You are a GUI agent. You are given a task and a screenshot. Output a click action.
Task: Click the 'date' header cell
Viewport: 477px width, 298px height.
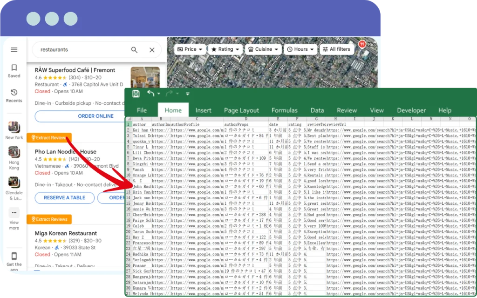coord(278,124)
